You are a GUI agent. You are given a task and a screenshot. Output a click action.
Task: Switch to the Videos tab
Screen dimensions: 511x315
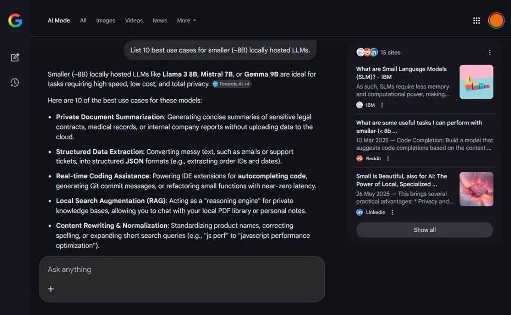[134, 21]
